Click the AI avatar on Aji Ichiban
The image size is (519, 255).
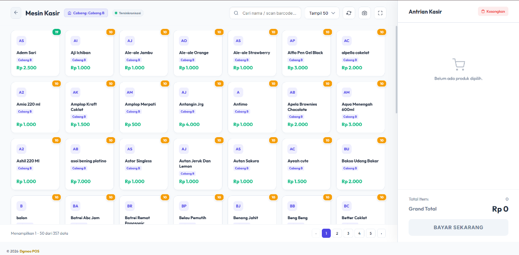[x=76, y=41]
